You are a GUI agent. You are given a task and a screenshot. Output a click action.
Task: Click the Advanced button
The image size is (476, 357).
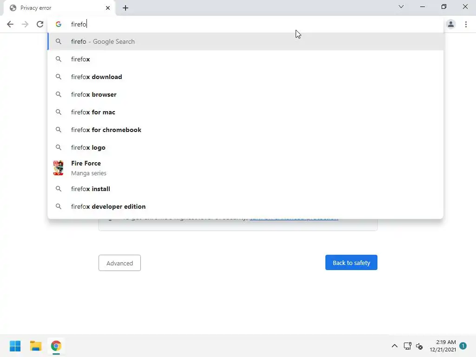[x=119, y=263]
